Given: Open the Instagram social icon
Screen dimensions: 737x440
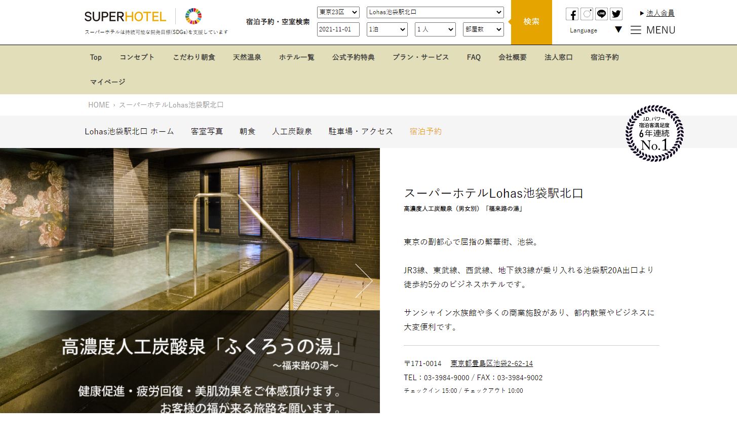Looking at the screenshot, I should [x=587, y=14].
